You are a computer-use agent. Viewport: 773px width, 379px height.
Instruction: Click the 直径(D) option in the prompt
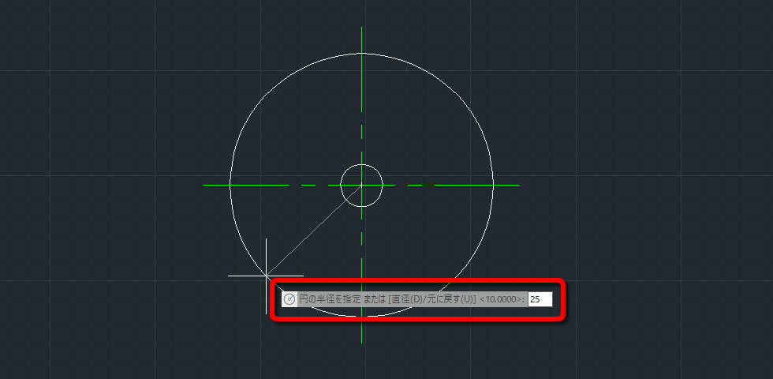[408, 299]
